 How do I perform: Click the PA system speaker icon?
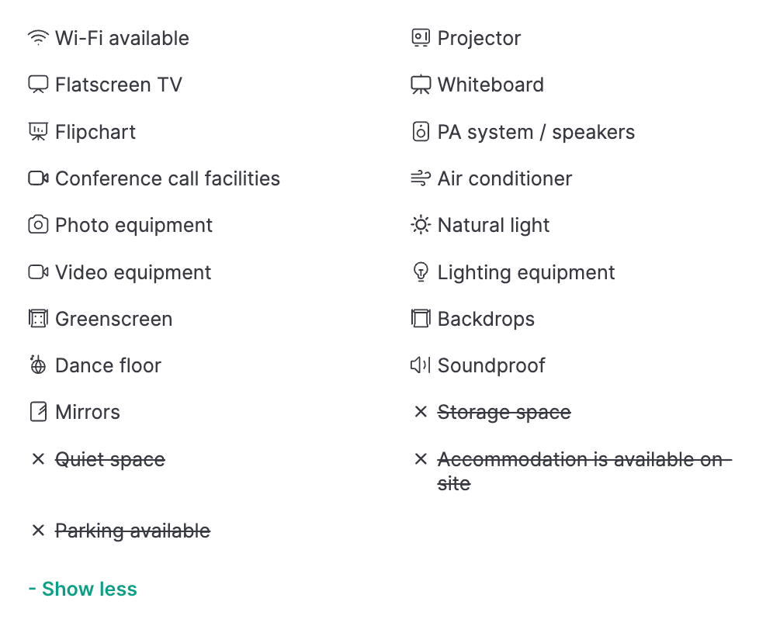tap(421, 132)
